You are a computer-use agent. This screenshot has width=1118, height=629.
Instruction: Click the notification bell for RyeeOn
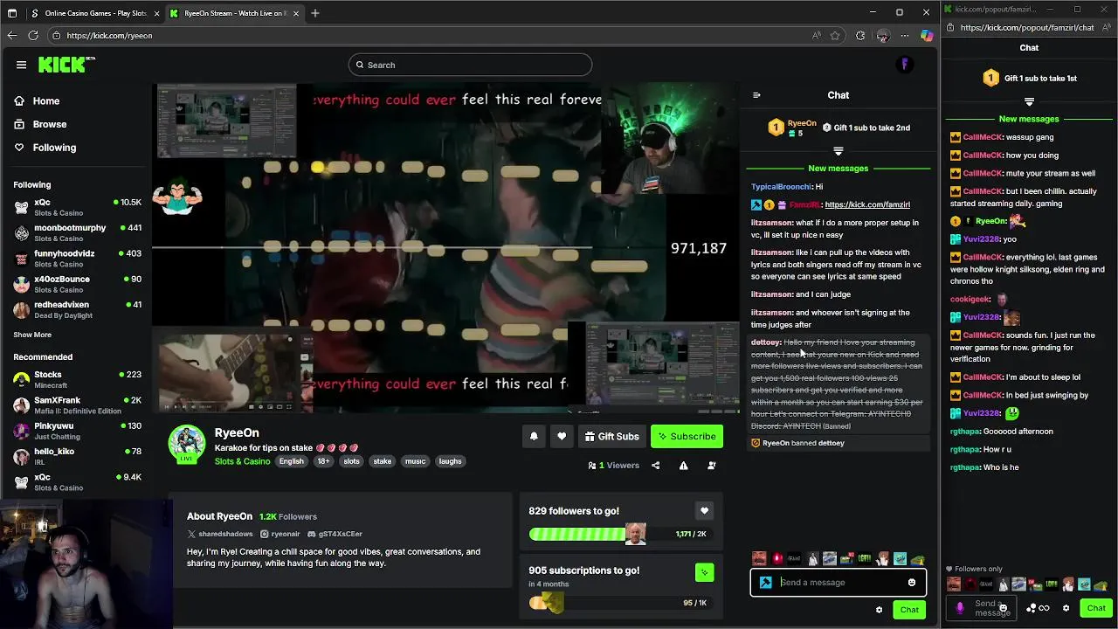coord(534,436)
